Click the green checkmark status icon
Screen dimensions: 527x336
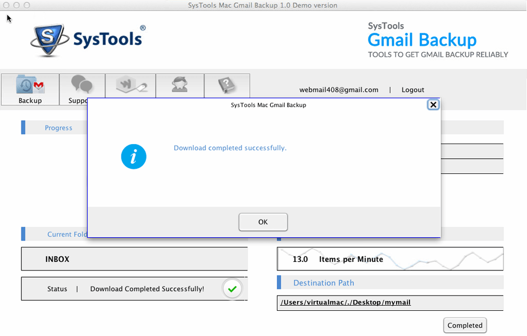tap(232, 289)
